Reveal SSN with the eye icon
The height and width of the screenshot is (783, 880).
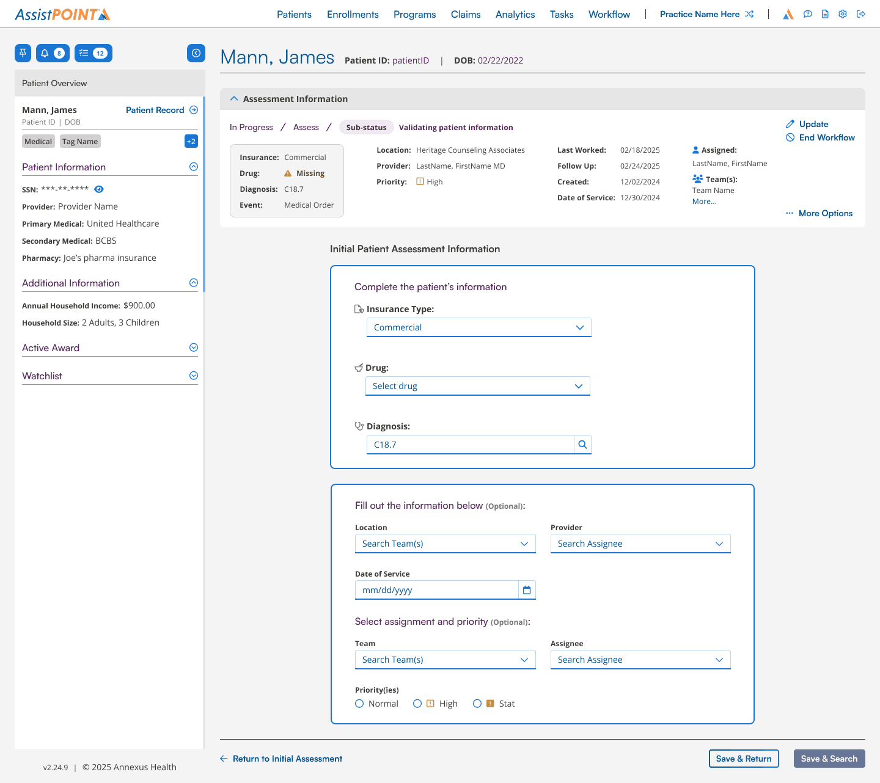click(99, 189)
